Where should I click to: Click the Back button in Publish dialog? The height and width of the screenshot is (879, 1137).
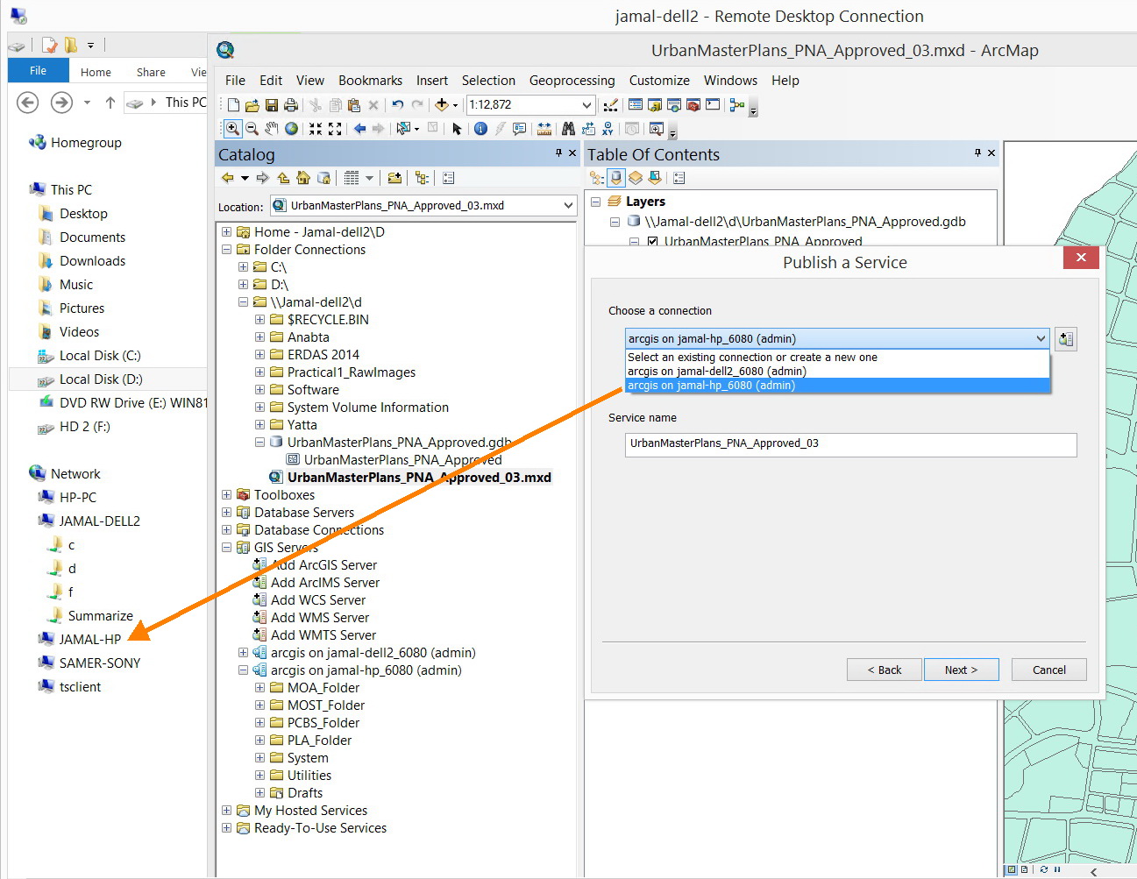coord(884,670)
